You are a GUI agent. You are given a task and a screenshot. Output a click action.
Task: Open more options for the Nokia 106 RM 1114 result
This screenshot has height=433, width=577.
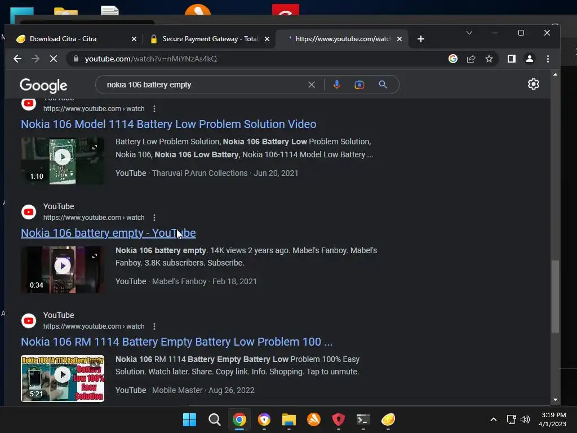click(154, 326)
